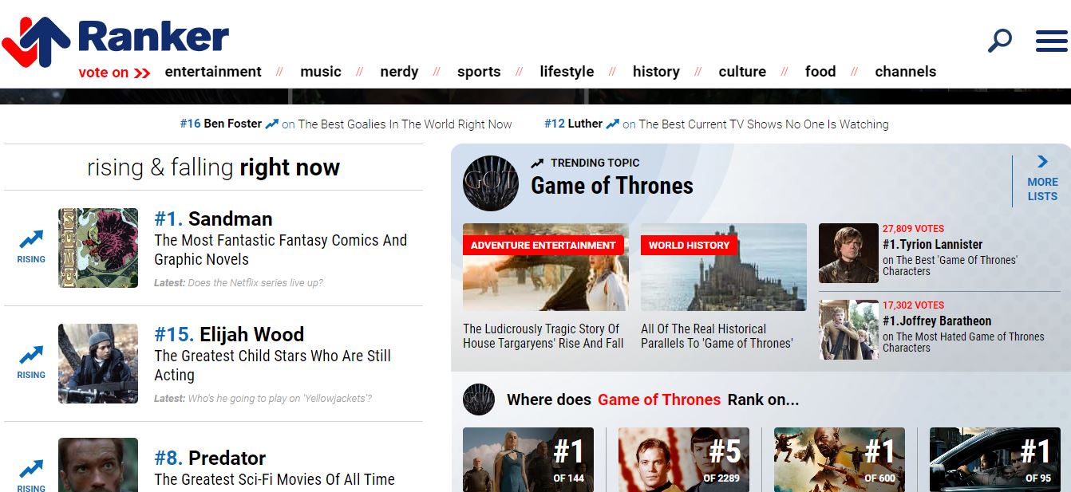Open '#16 Ben Foster' ticker link
The width and height of the screenshot is (1071, 492).
tap(221, 124)
